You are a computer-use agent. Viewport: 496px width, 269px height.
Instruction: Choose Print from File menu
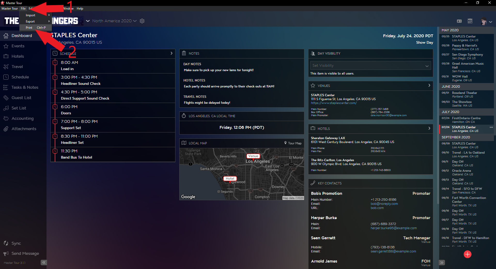(36, 28)
